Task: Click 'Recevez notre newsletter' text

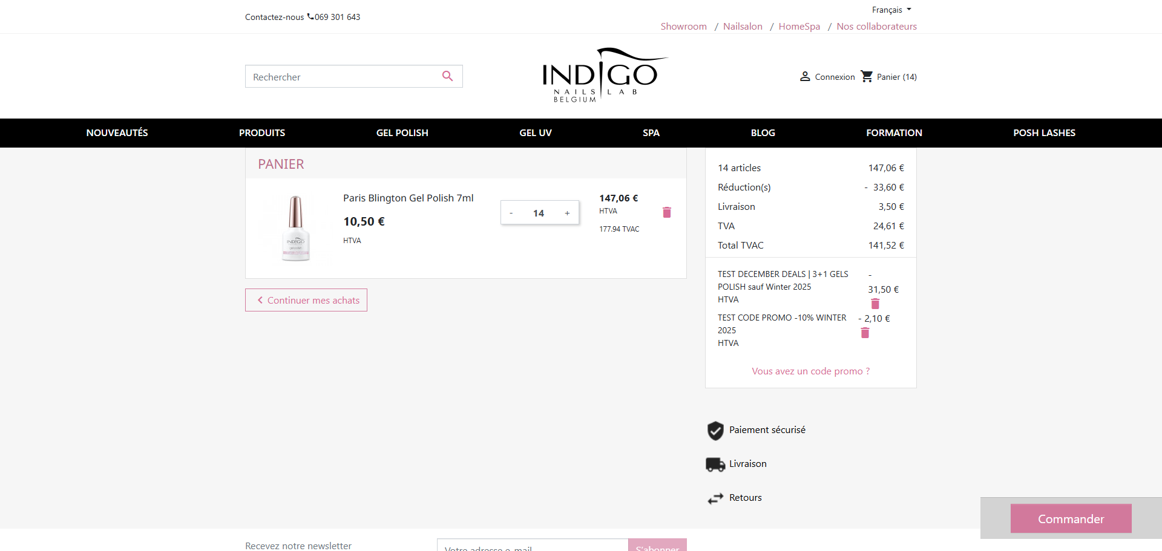Action: 298,546
